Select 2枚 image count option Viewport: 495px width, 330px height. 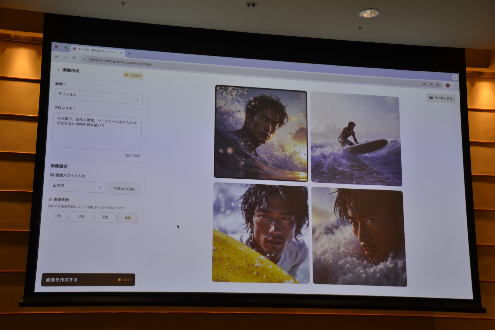(81, 217)
